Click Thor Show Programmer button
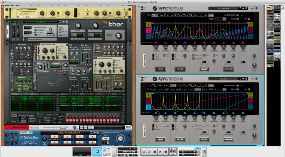 [x=26, y=39]
